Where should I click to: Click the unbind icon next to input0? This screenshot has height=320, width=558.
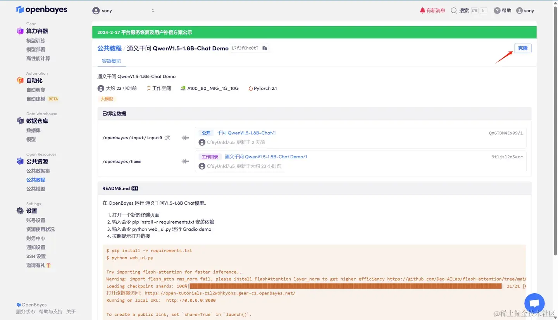[167, 137]
